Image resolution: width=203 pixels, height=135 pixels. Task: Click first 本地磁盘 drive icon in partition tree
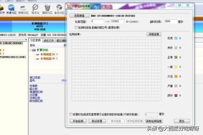coord(37,54)
